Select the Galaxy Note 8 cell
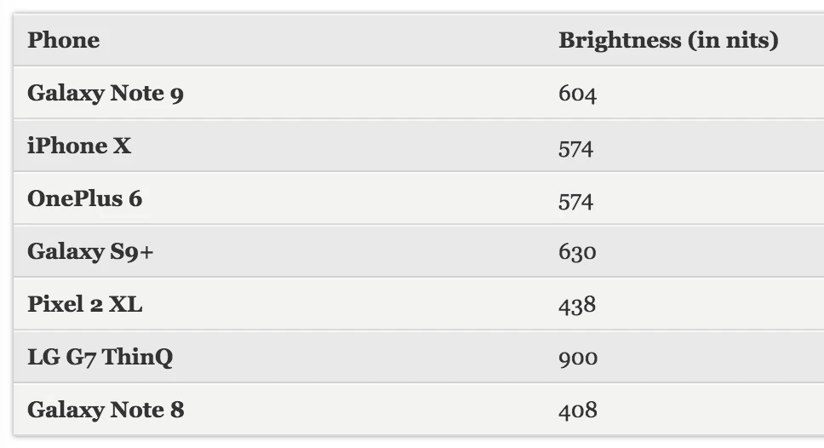This screenshot has height=448, width=824. coord(105,410)
